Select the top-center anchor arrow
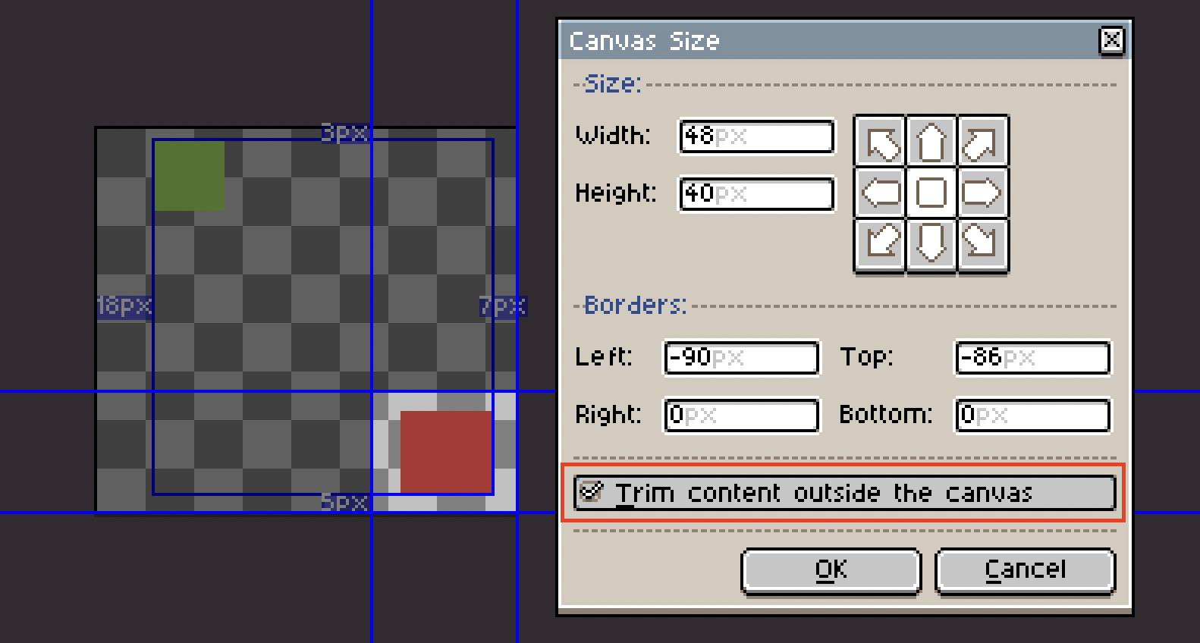Screen dimensions: 1200x643 (931, 142)
